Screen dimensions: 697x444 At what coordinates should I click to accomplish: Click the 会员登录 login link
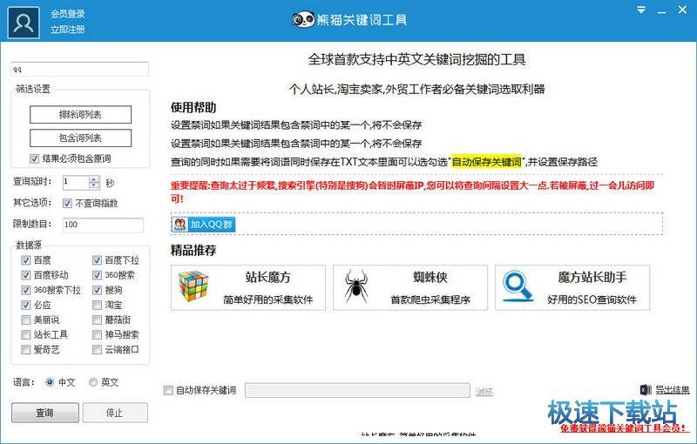tap(67, 15)
